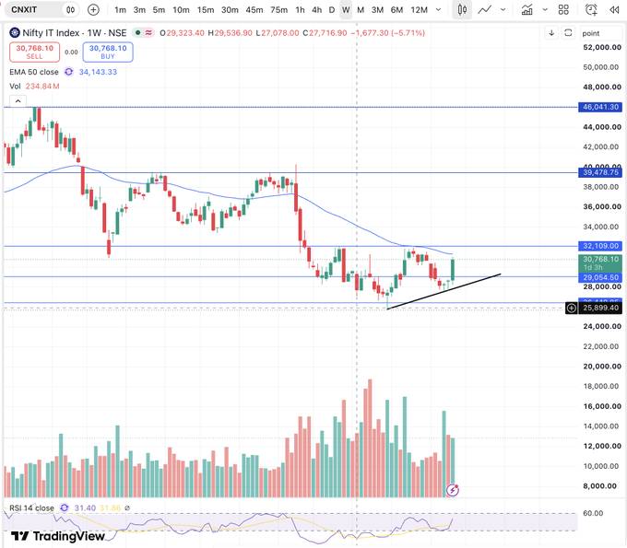
Task: Start bar replay with the rewind icon
Action: coord(614,9)
